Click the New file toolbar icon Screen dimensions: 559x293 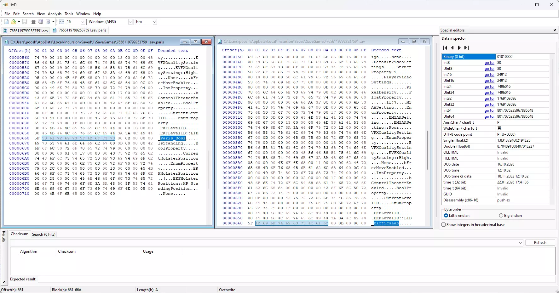pyautogui.click(x=6, y=22)
